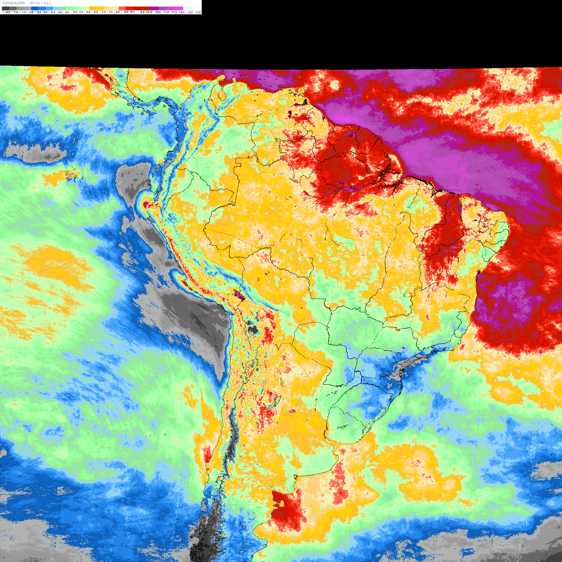Click the (Horas / dia) unit label

tap(40, 3)
